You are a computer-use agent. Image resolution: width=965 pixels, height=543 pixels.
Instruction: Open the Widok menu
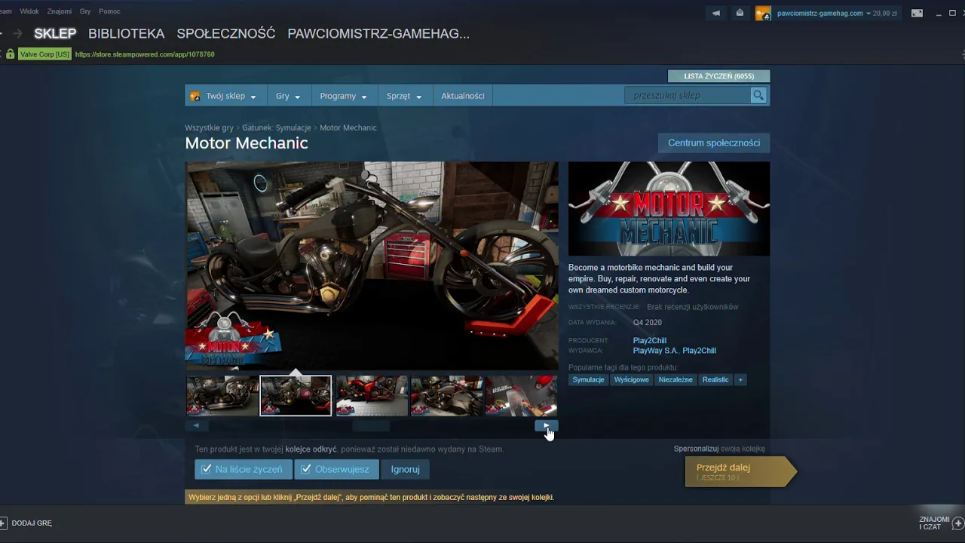point(29,11)
